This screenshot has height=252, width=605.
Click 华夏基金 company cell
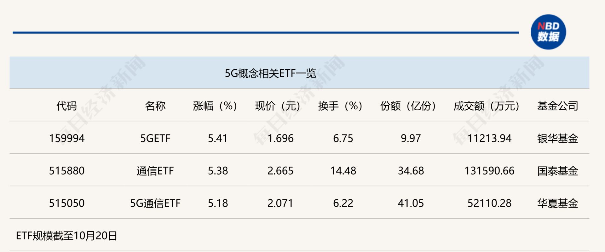[557, 203]
